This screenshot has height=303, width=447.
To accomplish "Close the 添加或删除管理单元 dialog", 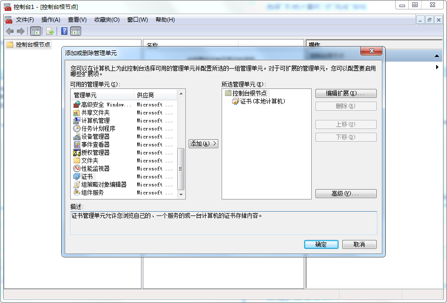I will pyautogui.click(x=371, y=51).
